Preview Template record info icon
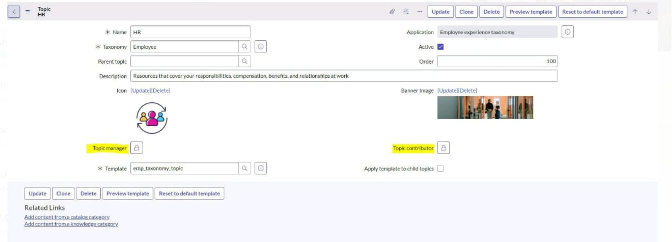Viewport: 672px width, 242px height. tap(261, 168)
